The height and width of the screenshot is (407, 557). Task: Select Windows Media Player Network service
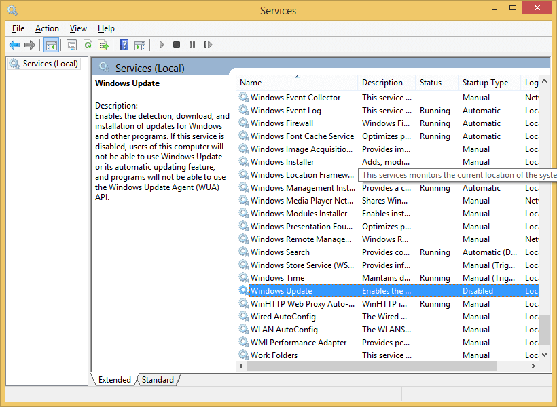click(302, 201)
